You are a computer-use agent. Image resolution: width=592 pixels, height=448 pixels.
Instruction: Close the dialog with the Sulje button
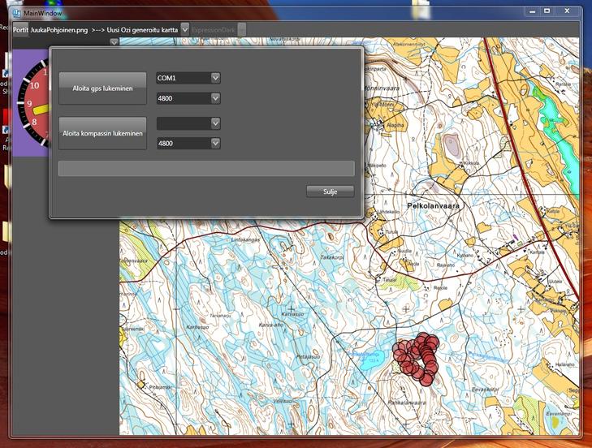(330, 192)
